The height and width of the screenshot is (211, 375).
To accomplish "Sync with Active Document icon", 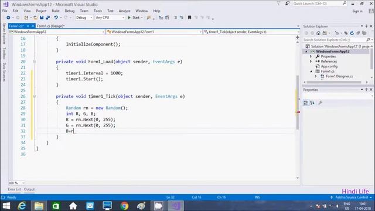I will click(x=346, y=33).
